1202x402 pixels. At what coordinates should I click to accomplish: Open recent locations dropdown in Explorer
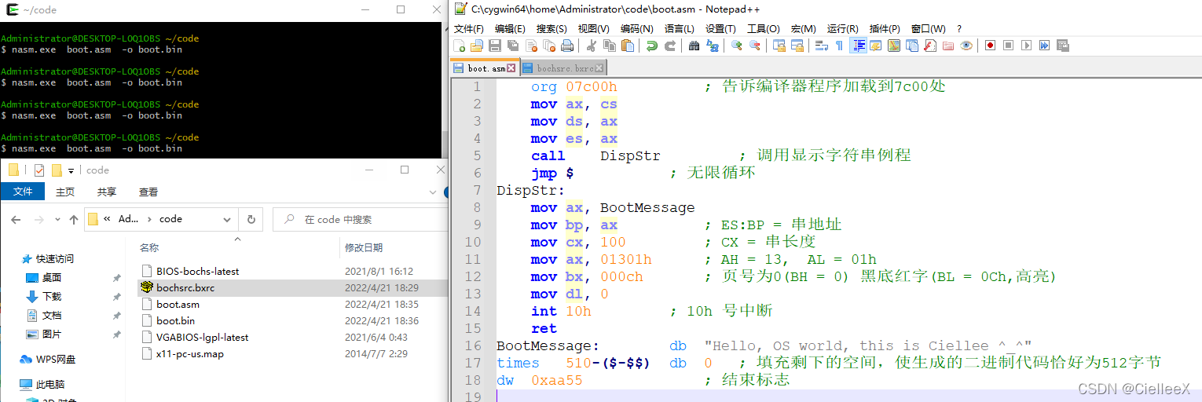click(x=56, y=220)
